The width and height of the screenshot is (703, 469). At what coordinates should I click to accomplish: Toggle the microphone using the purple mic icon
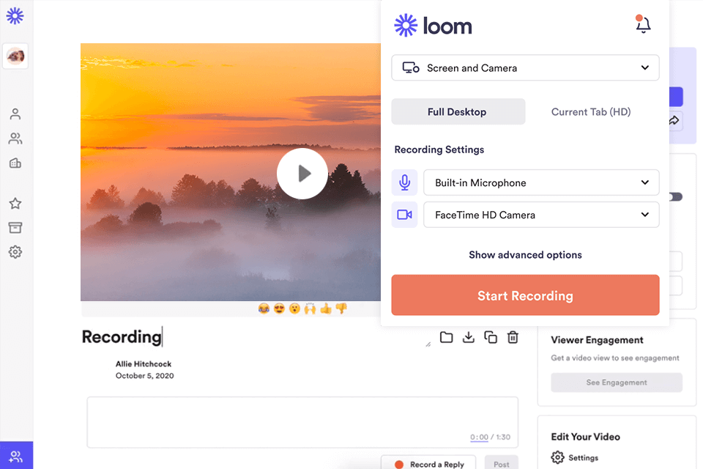(404, 182)
